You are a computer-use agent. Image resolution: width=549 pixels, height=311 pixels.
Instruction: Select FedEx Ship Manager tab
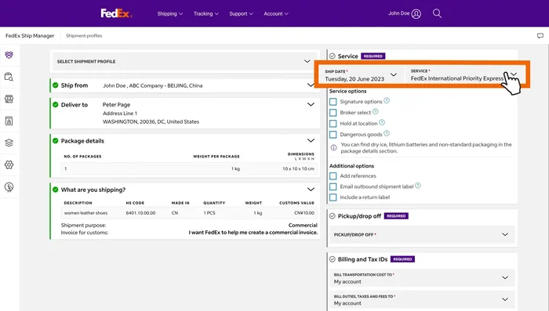pos(30,36)
